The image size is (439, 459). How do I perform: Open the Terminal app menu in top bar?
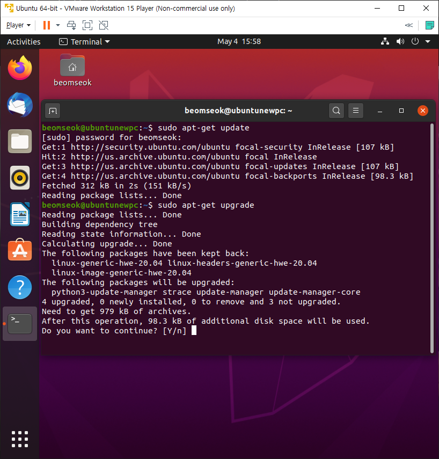(84, 41)
